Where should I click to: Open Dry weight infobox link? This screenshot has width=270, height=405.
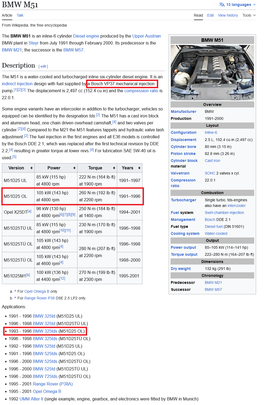tap(181, 269)
